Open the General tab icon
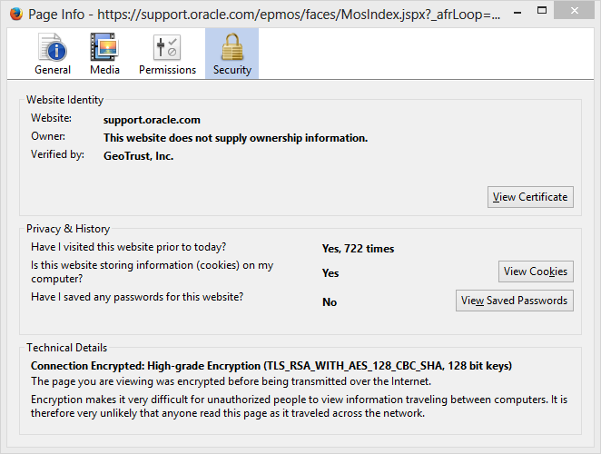The image size is (601, 454). point(53,47)
